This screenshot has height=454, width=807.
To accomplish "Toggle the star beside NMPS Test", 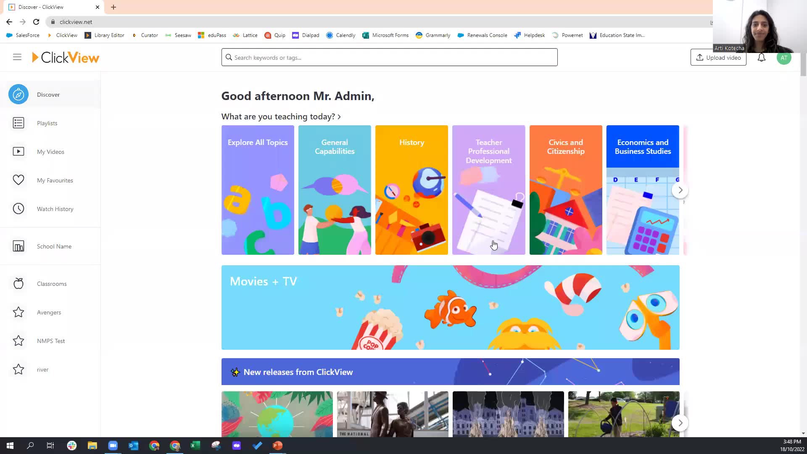I will point(18,340).
